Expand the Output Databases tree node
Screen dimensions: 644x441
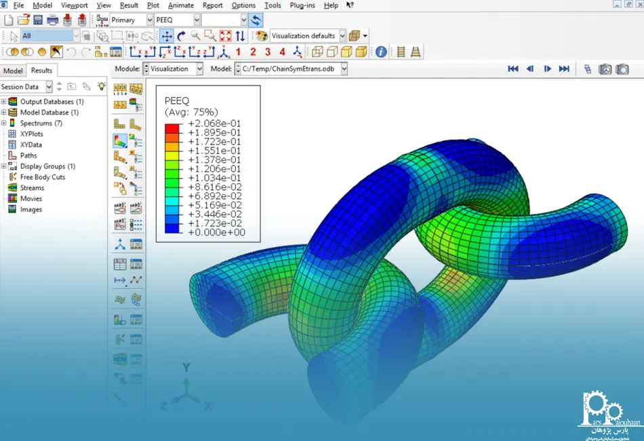point(4,102)
